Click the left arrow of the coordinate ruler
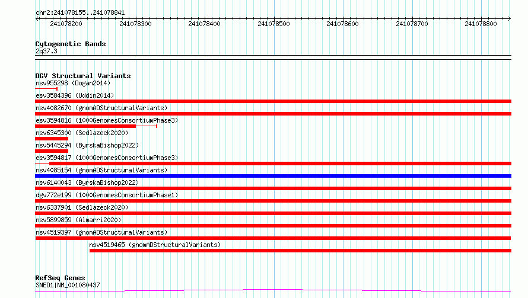528x298 pixels. pyautogui.click(x=37, y=18)
